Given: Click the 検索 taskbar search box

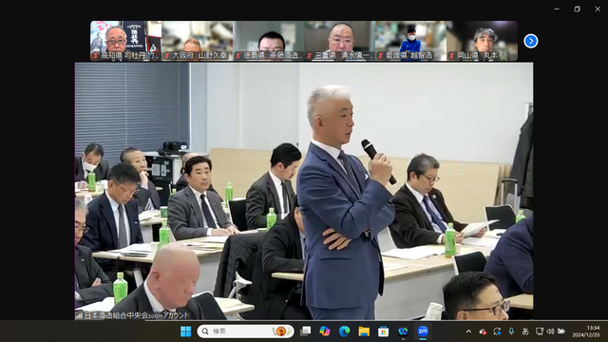Looking at the screenshot, I should (245, 332).
